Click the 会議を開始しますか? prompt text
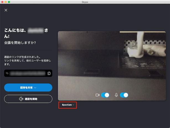 20,43
